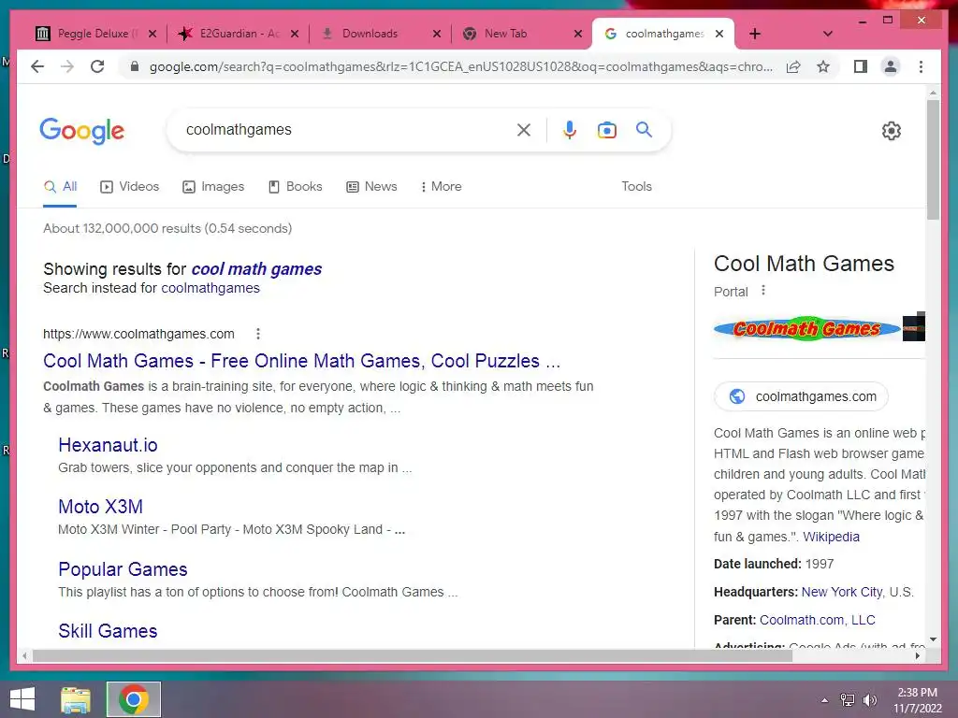Open the Wikipedia source link

click(x=831, y=537)
